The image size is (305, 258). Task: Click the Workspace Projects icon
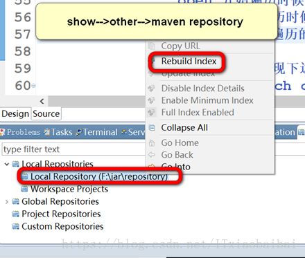tap(24, 189)
